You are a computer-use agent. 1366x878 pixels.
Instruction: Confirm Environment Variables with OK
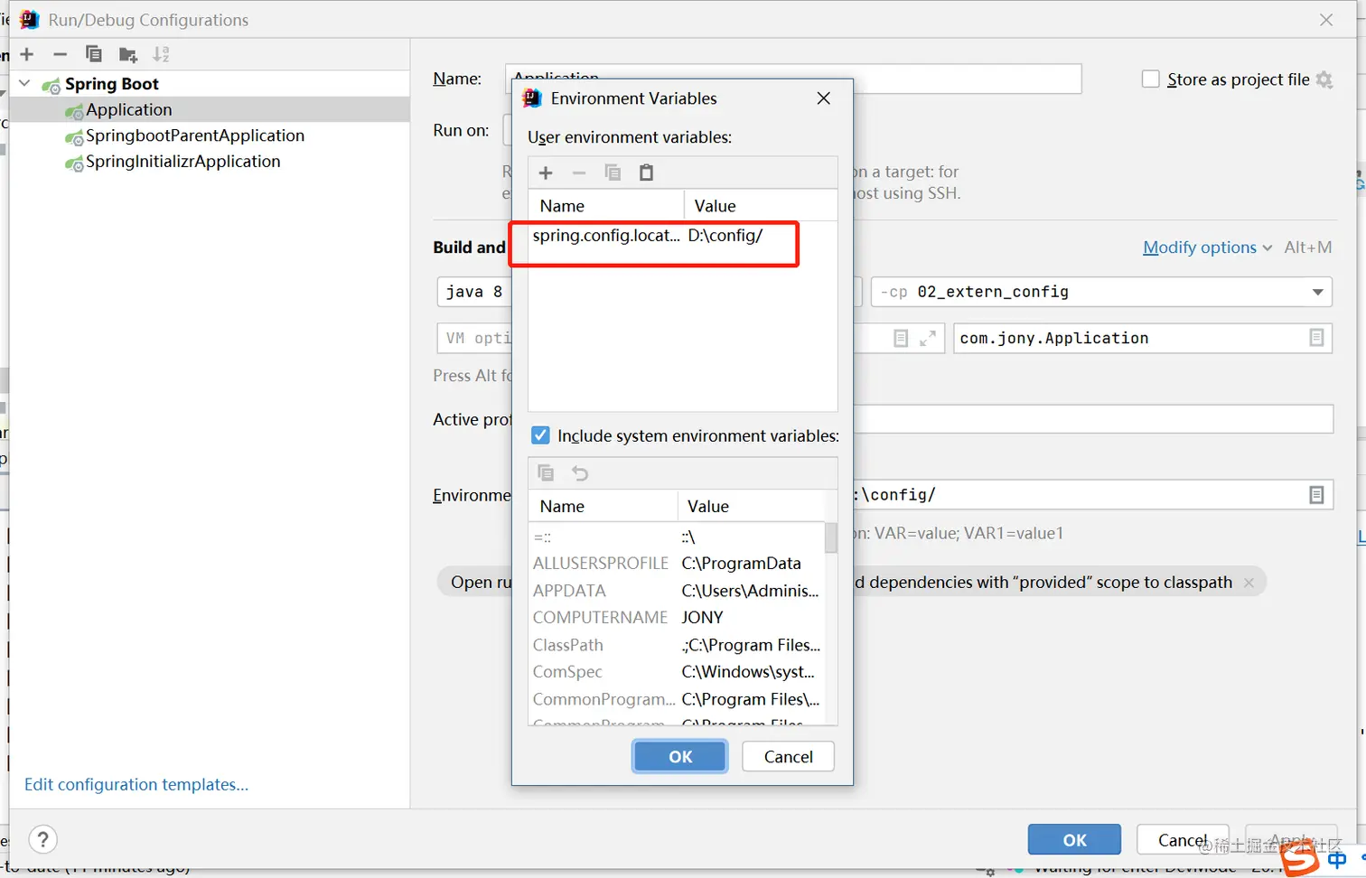pyautogui.click(x=680, y=757)
